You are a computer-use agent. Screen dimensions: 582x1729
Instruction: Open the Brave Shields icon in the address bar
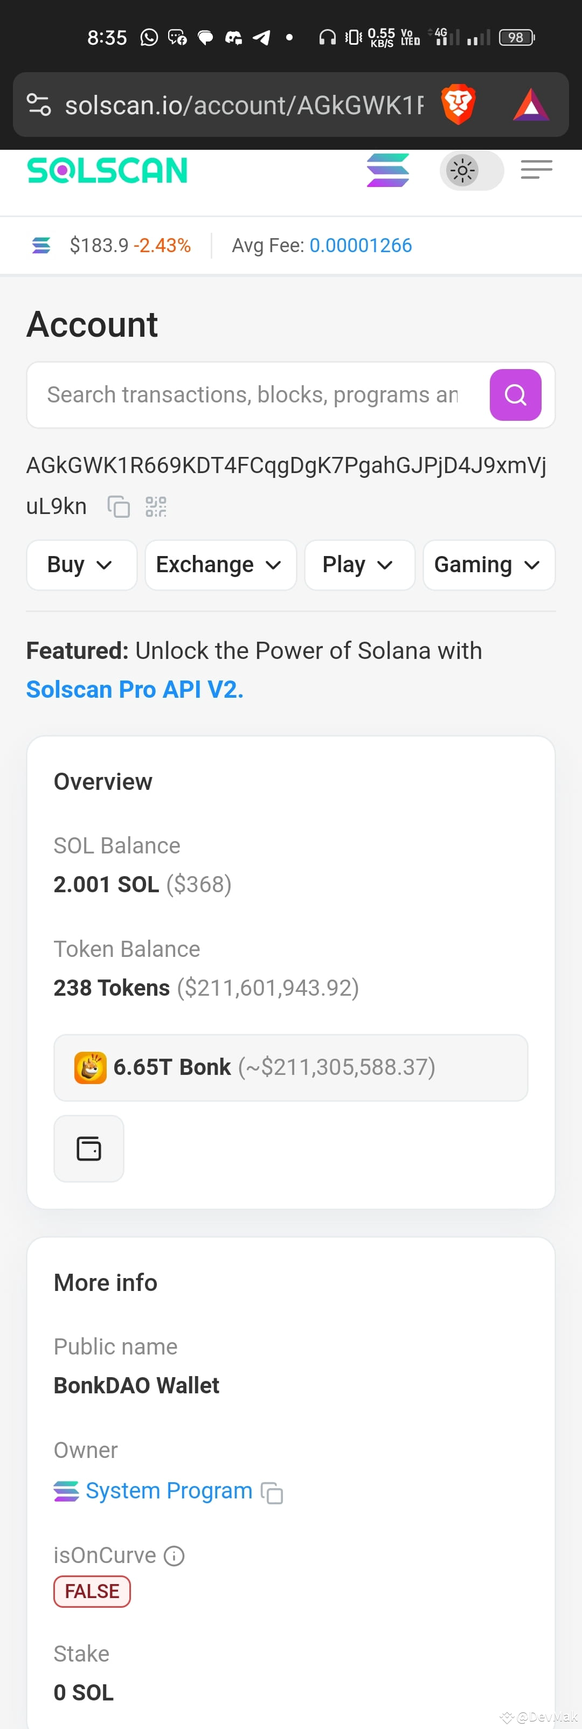tap(459, 105)
